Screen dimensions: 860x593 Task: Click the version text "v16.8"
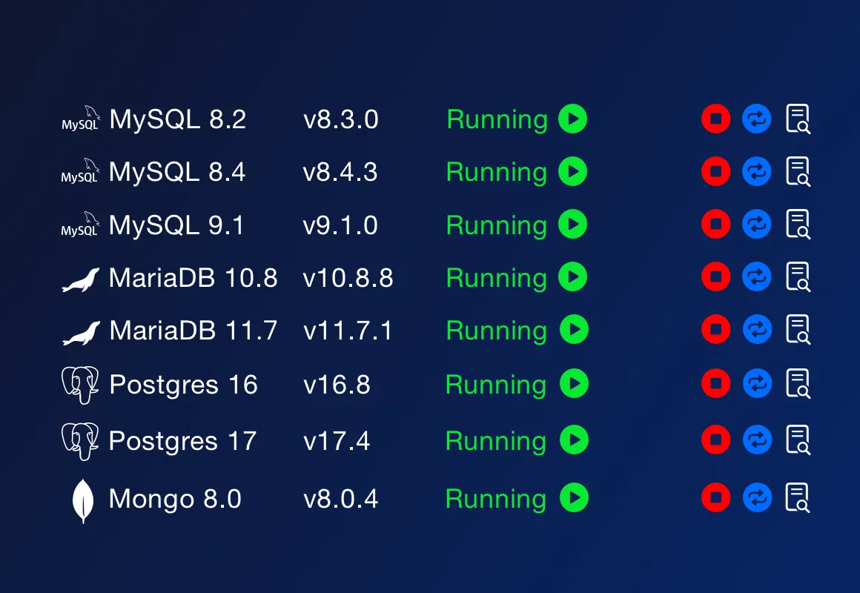pyautogui.click(x=337, y=385)
